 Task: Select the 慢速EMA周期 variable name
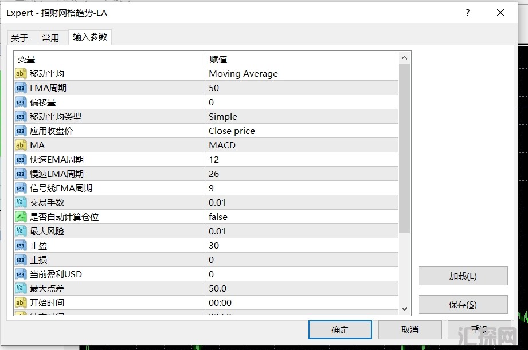pos(57,174)
